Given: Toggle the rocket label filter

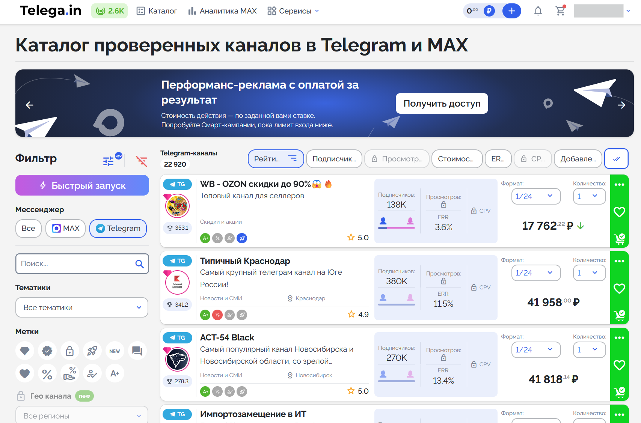Looking at the screenshot, I should tap(92, 351).
